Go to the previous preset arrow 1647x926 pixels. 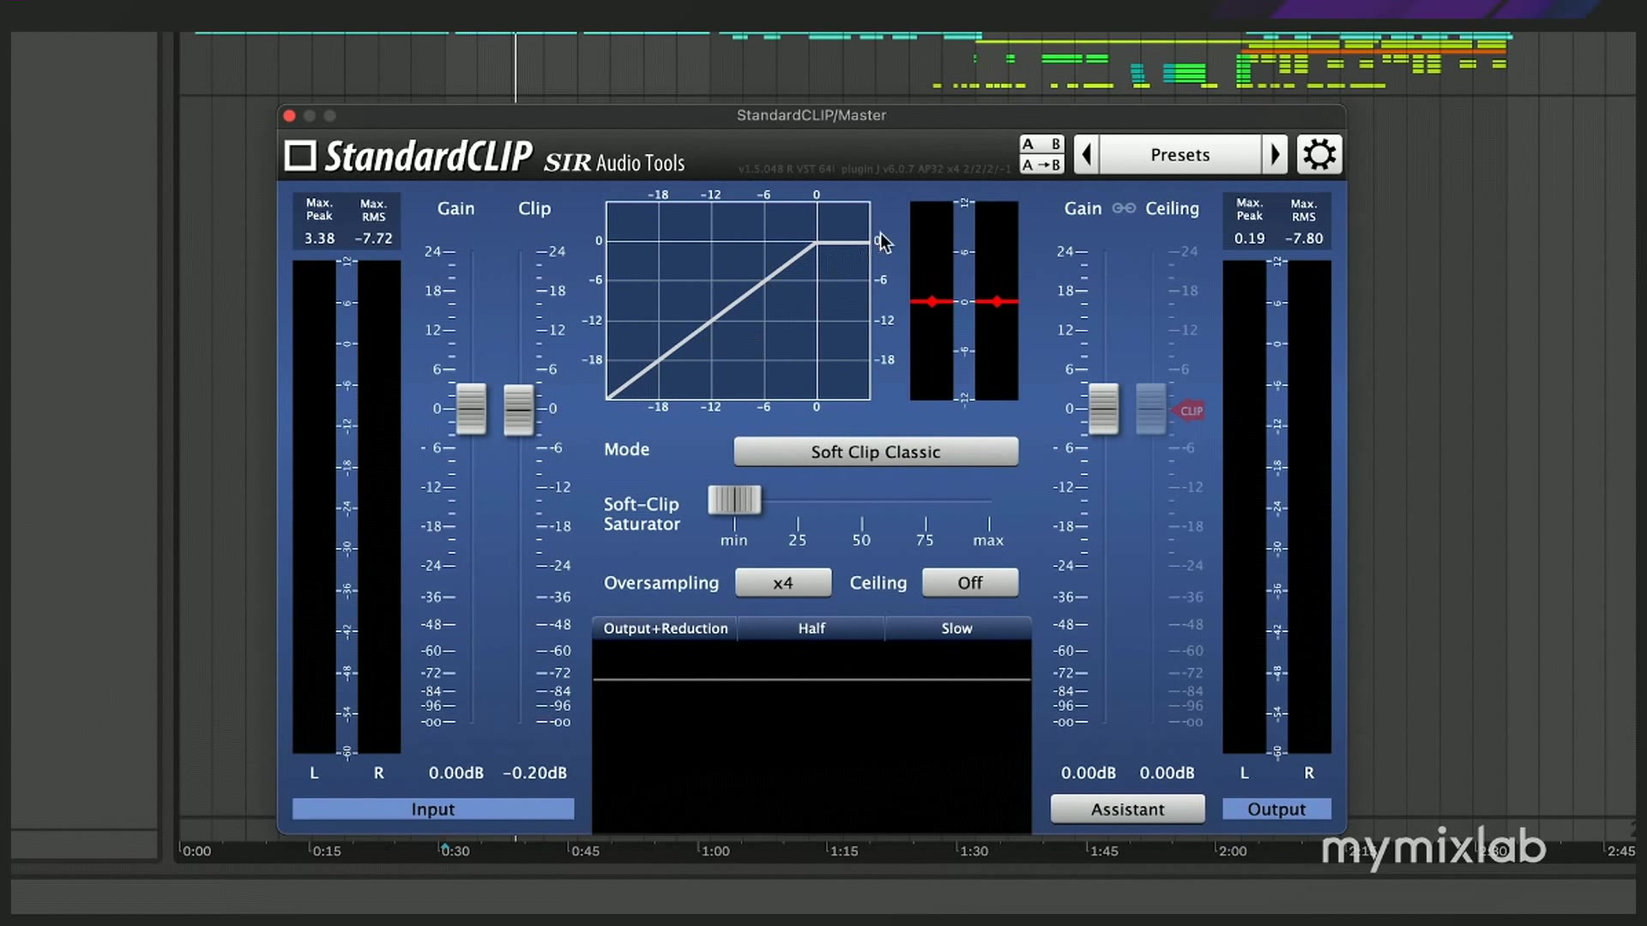pos(1086,155)
